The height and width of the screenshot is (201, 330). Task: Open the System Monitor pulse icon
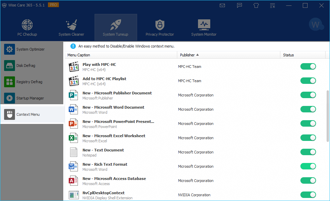(x=204, y=25)
